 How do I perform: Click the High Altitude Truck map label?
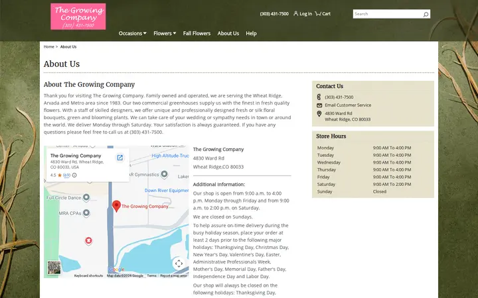[x=170, y=156]
